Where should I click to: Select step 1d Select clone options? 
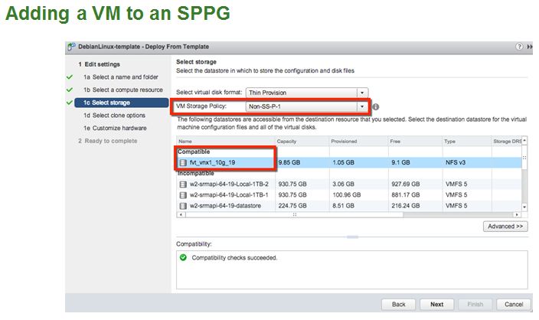coord(114,116)
